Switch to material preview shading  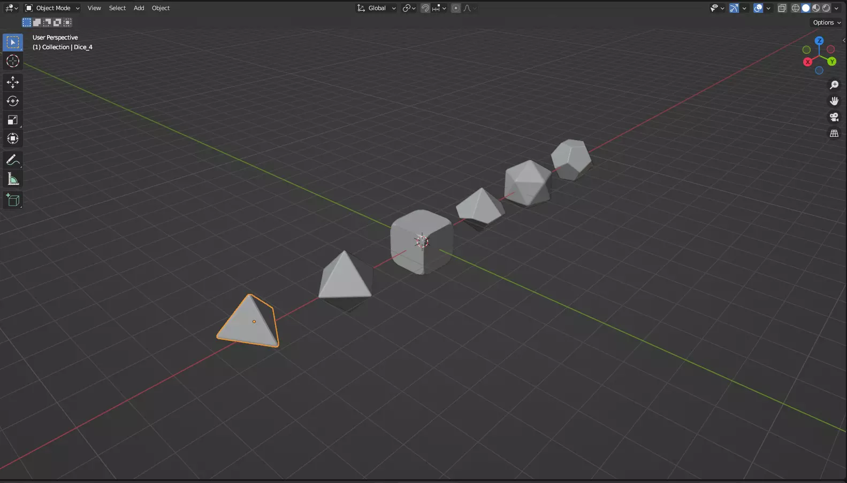tap(816, 8)
